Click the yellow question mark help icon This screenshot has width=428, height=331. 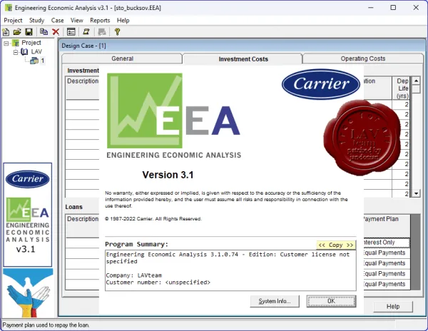pos(118,32)
